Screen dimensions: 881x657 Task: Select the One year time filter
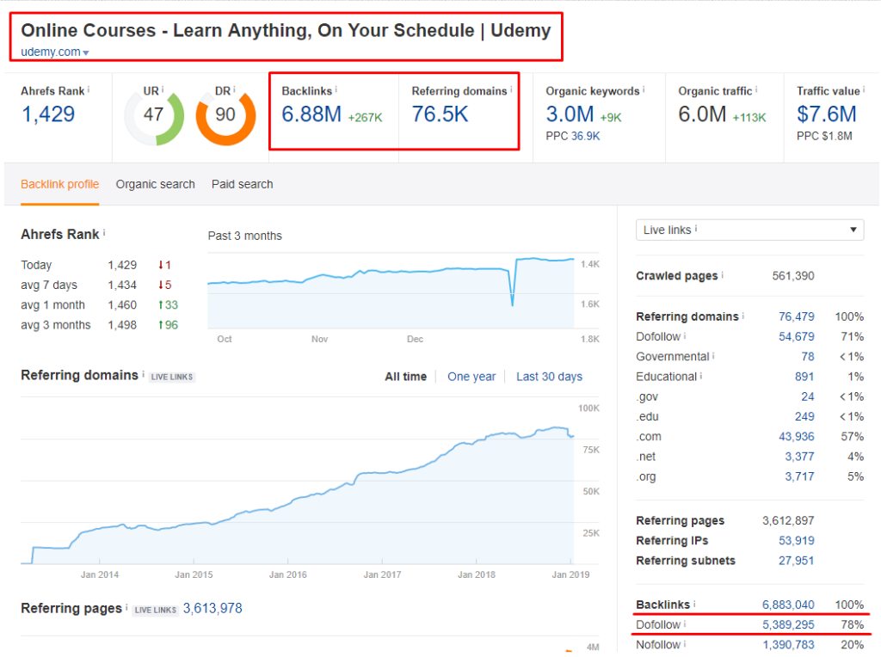tap(471, 376)
